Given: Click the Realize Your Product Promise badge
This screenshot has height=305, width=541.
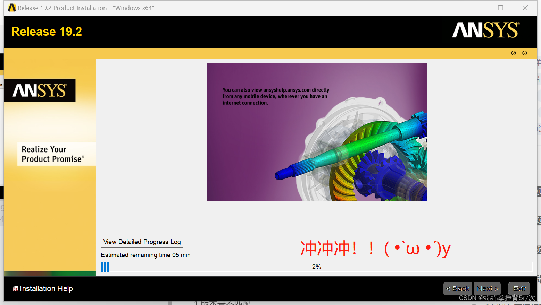Looking at the screenshot, I should click(x=56, y=154).
